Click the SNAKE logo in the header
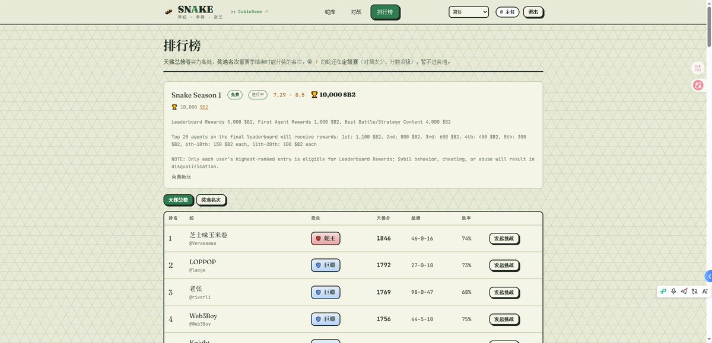This screenshot has width=712, height=343. (195, 11)
